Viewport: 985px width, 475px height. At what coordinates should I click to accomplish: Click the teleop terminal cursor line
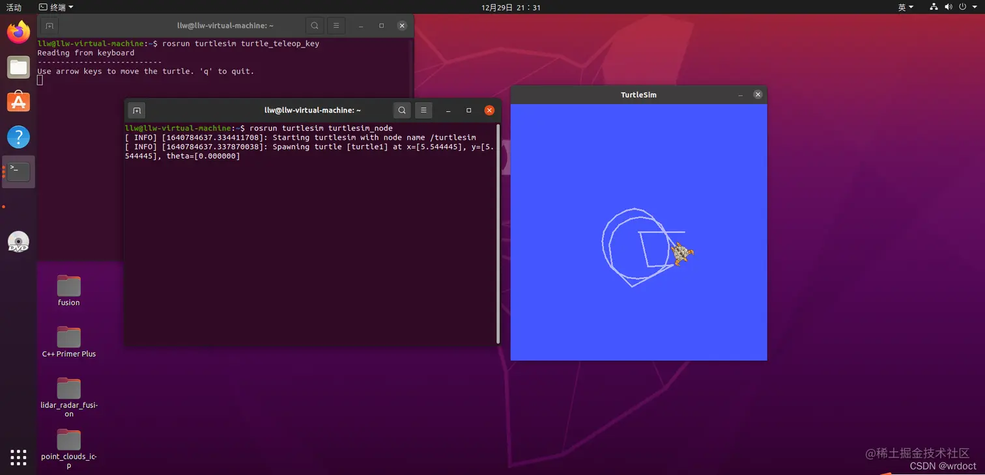[40, 80]
